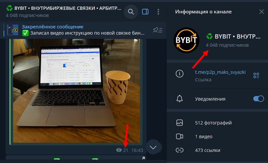Jump to bottom with down chevron button
The image size is (268, 163).
[x=153, y=147]
